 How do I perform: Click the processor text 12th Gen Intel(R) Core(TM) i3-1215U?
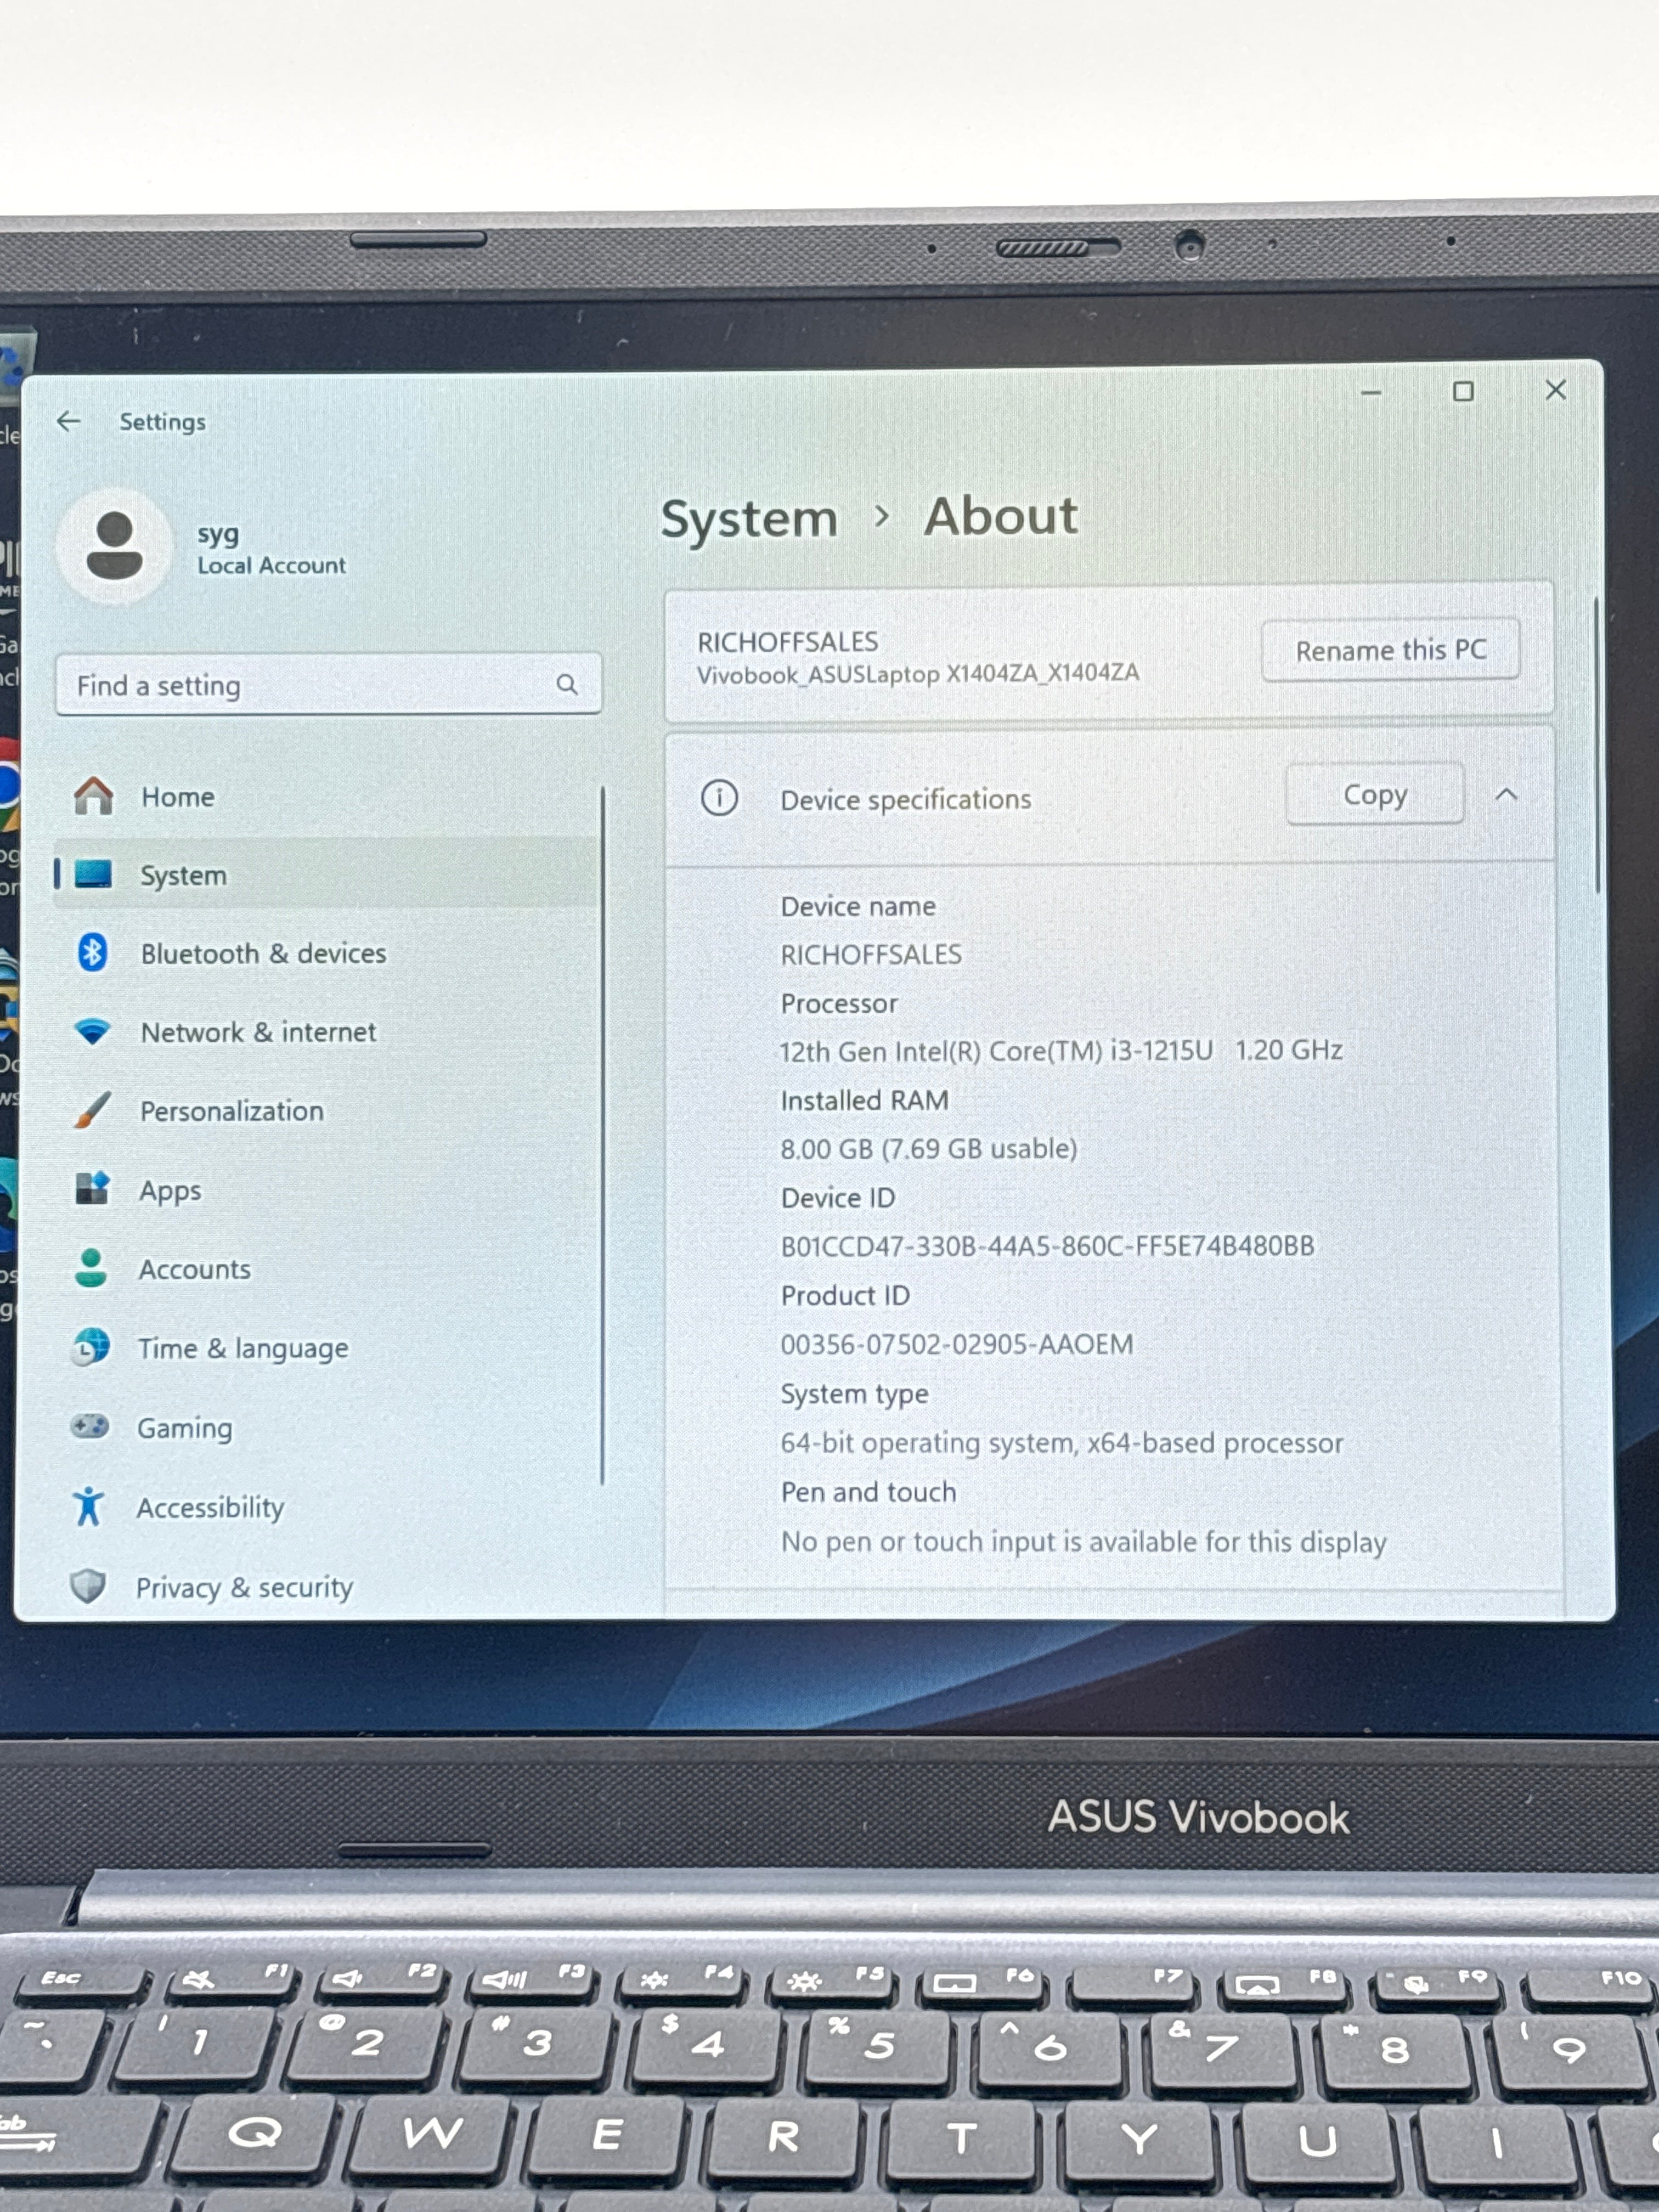point(996,1051)
